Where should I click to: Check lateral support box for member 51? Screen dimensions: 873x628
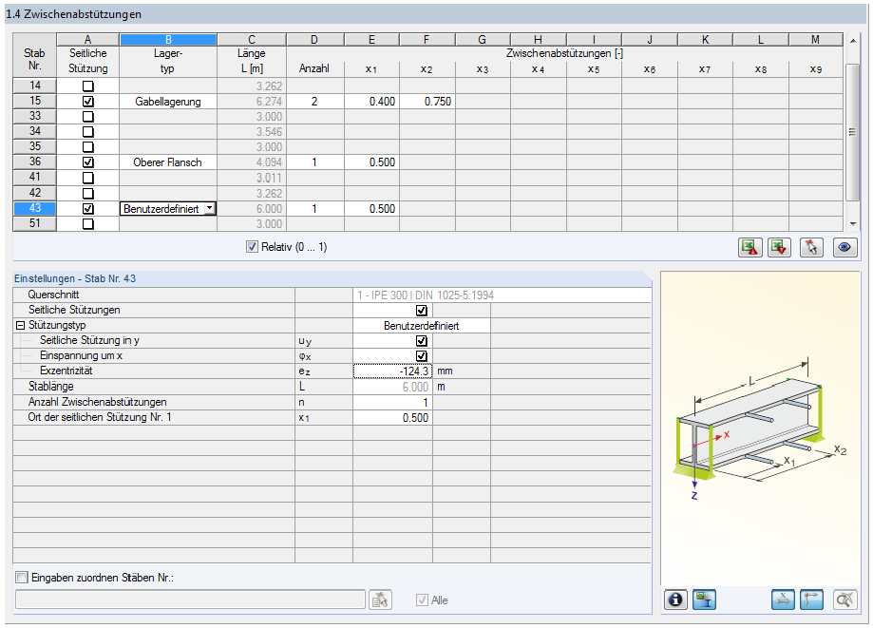[x=88, y=224]
